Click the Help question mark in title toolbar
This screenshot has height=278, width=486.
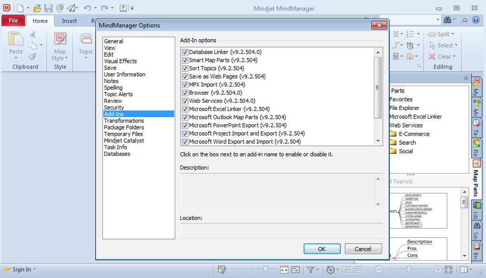point(123,8)
